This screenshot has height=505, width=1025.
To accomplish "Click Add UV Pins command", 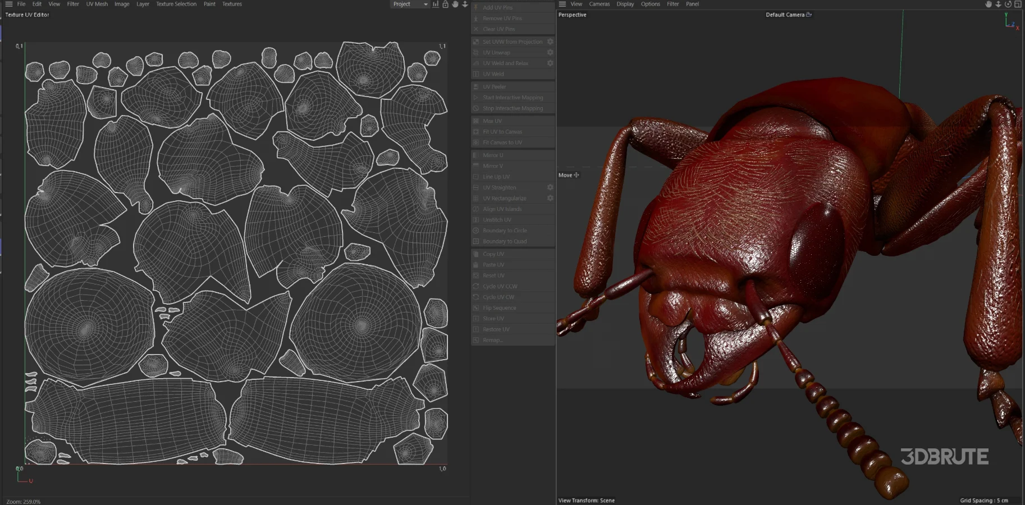I will [513, 7].
